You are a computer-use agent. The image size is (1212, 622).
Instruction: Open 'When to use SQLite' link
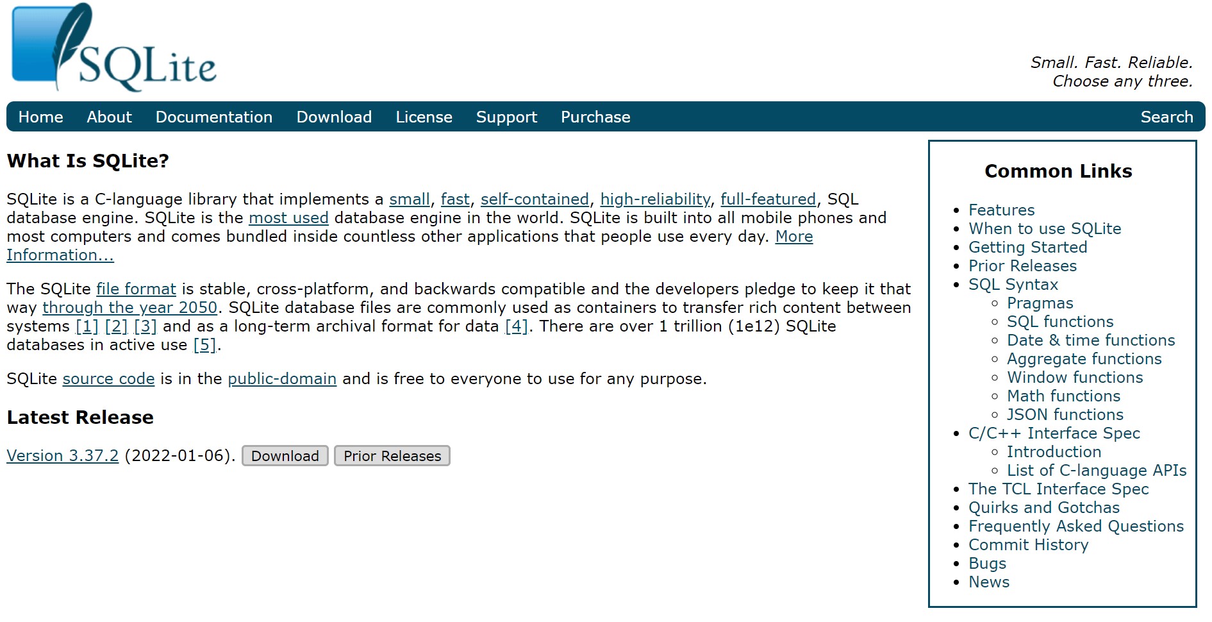(1044, 228)
